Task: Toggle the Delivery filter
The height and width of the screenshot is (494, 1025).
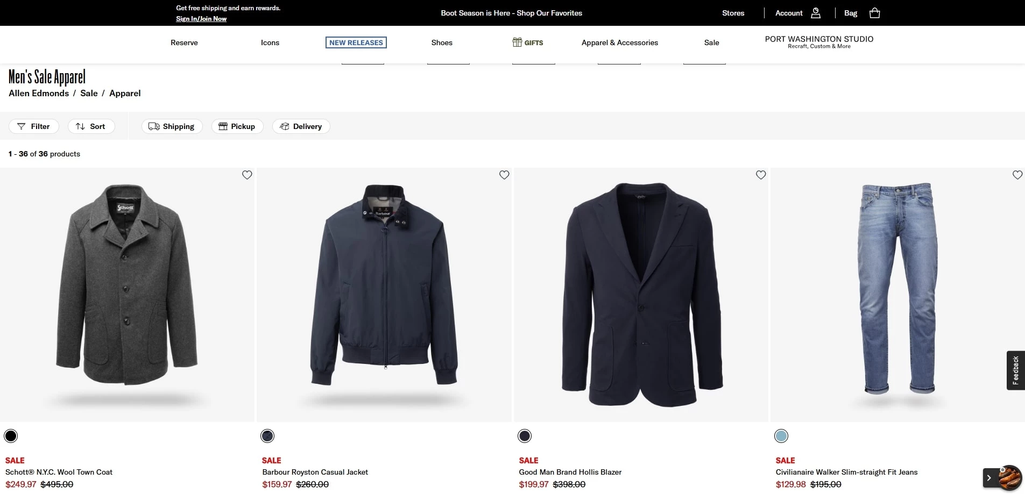Action: [301, 126]
